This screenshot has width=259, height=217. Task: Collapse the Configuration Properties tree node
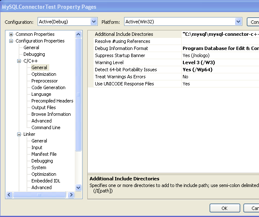click(x=11, y=41)
